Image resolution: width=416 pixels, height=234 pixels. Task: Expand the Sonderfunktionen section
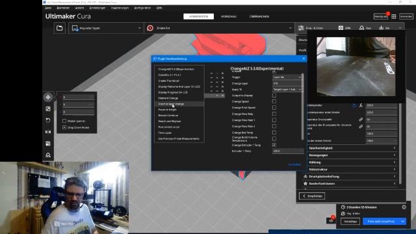[350, 183]
